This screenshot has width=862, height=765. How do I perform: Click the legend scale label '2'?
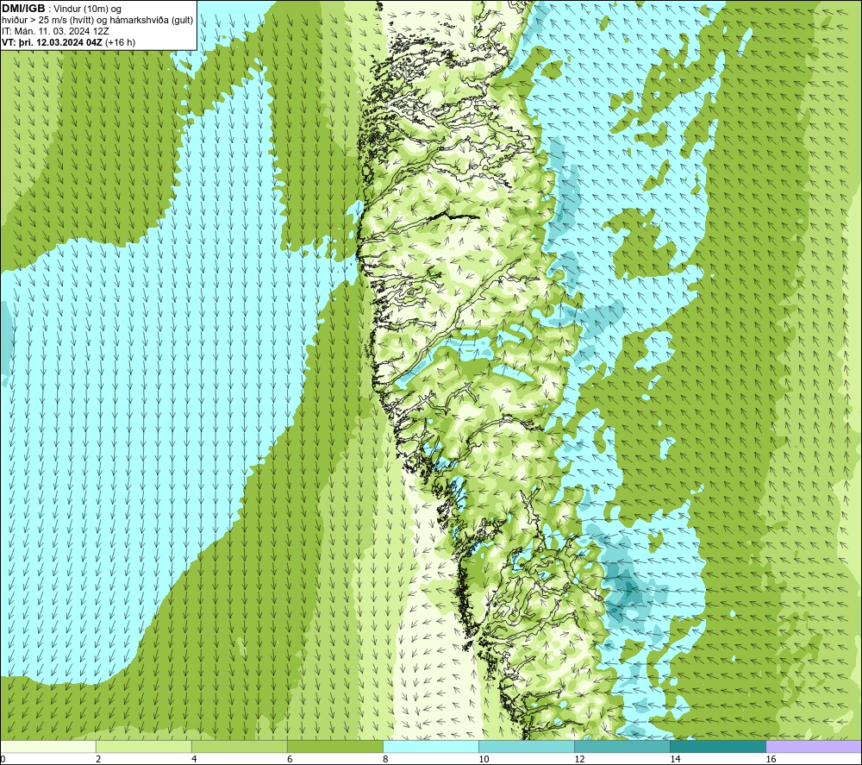pyautogui.click(x=98, y=759)
